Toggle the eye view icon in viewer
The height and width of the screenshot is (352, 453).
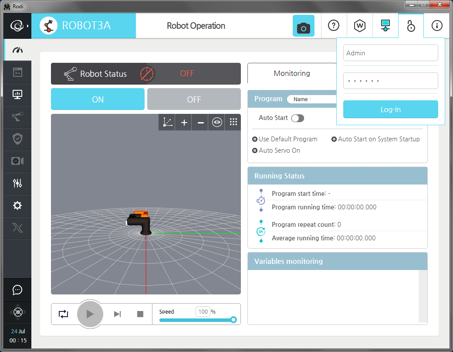[217, 123]
